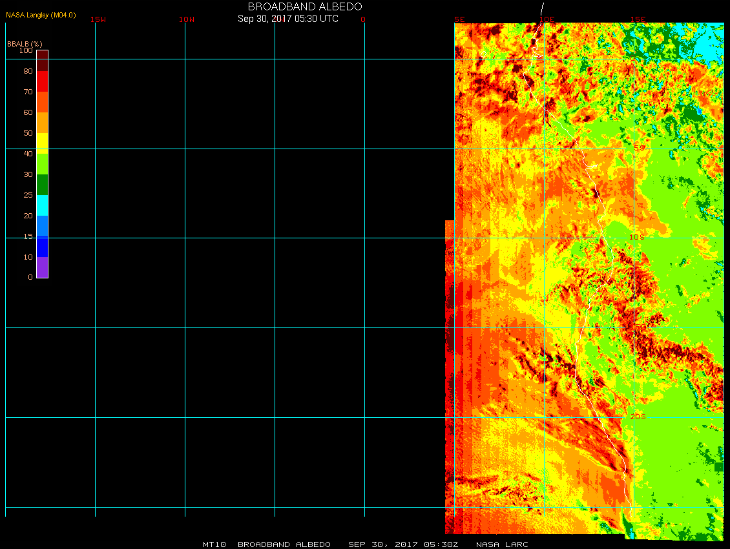730x549 pixels.
Task: Click the 20S latitude label
Action: coord(637,417)
